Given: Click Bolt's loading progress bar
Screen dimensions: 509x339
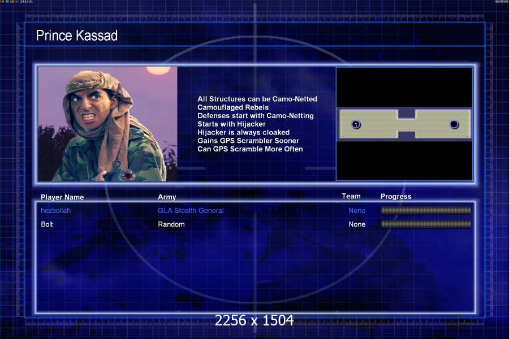Looking at the screenshot, I should click(x=426, y=224).
